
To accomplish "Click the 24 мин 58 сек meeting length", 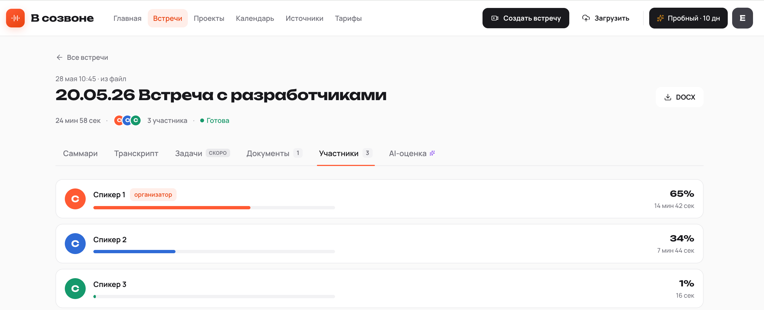I will (78, 120).
